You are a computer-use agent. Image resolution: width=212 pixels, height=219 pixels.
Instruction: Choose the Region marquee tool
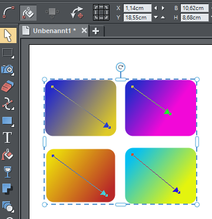coord(8,53)
